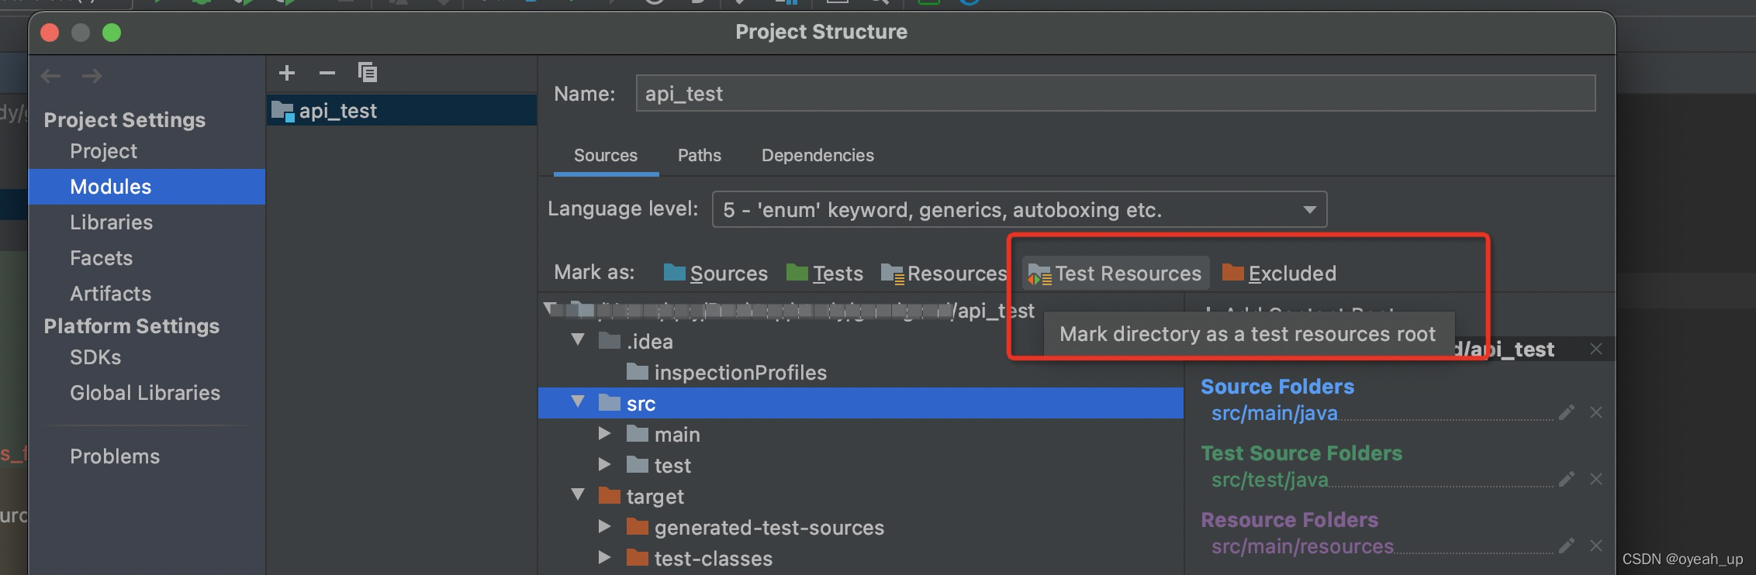
Task: Expand the test folder
Action: click(605, 464)
